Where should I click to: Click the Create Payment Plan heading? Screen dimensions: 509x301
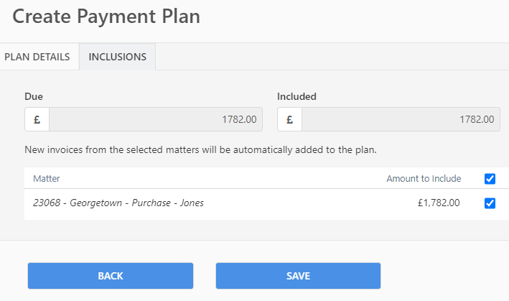click(x=106, y=17)
